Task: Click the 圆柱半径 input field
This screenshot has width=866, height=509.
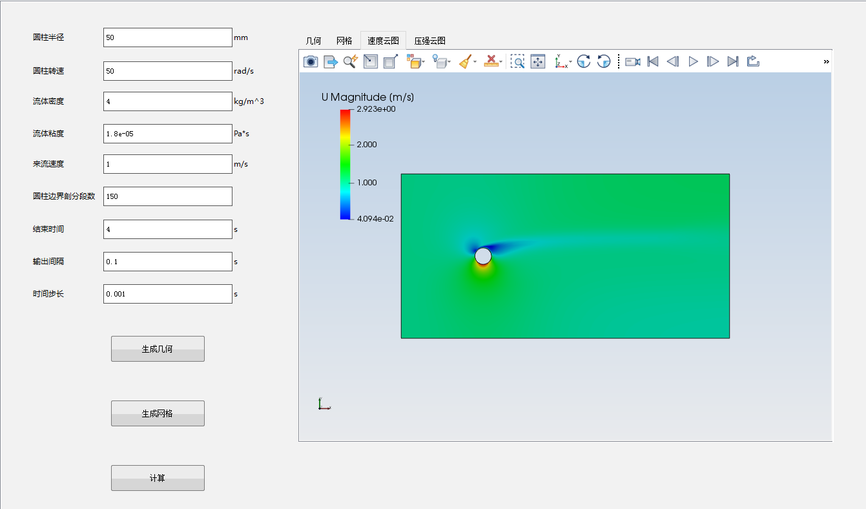Action: (x=168, y=37)
